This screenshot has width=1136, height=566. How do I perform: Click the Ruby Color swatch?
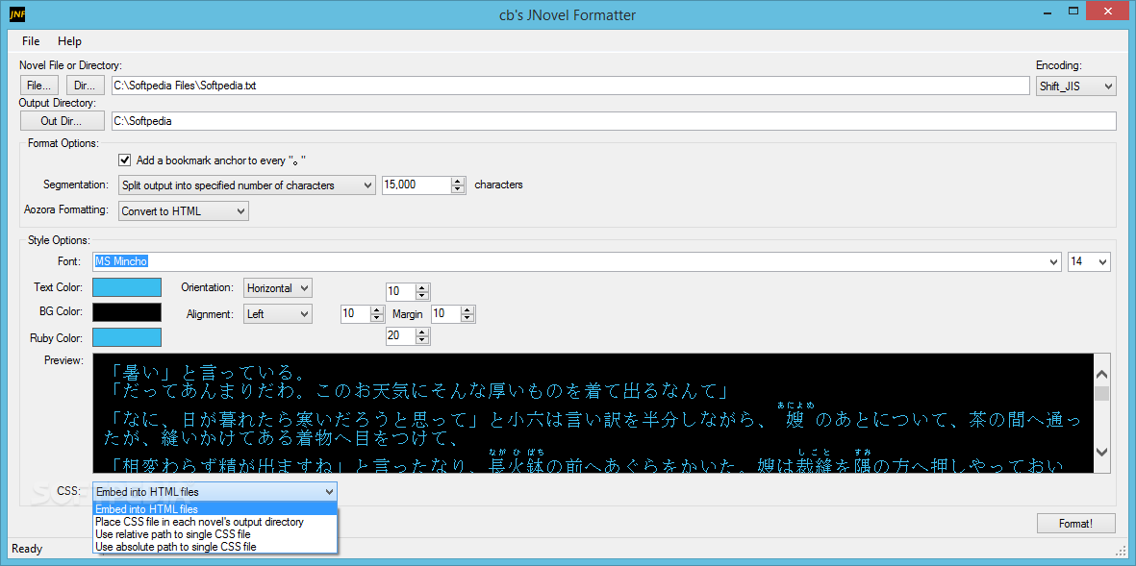point(127,337)
